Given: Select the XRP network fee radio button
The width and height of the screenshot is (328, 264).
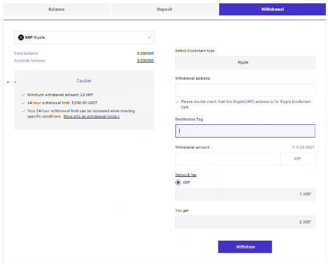Looking at the screenshot, I should coord(178,183).
